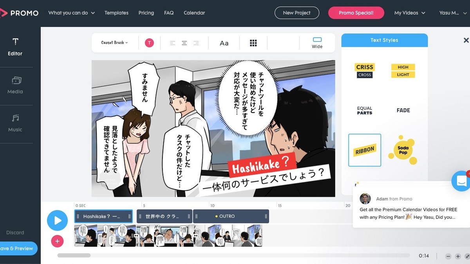The width and height of the screenshot is (470, 264).
Task: Select align text center icon
Action: click(184, 43)
